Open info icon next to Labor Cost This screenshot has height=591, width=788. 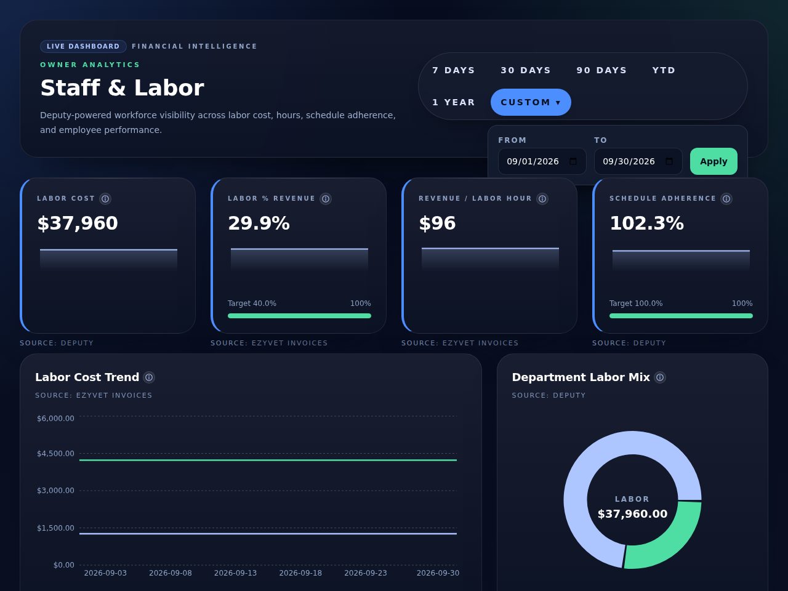pyautogui.click(x=105, y=199)
